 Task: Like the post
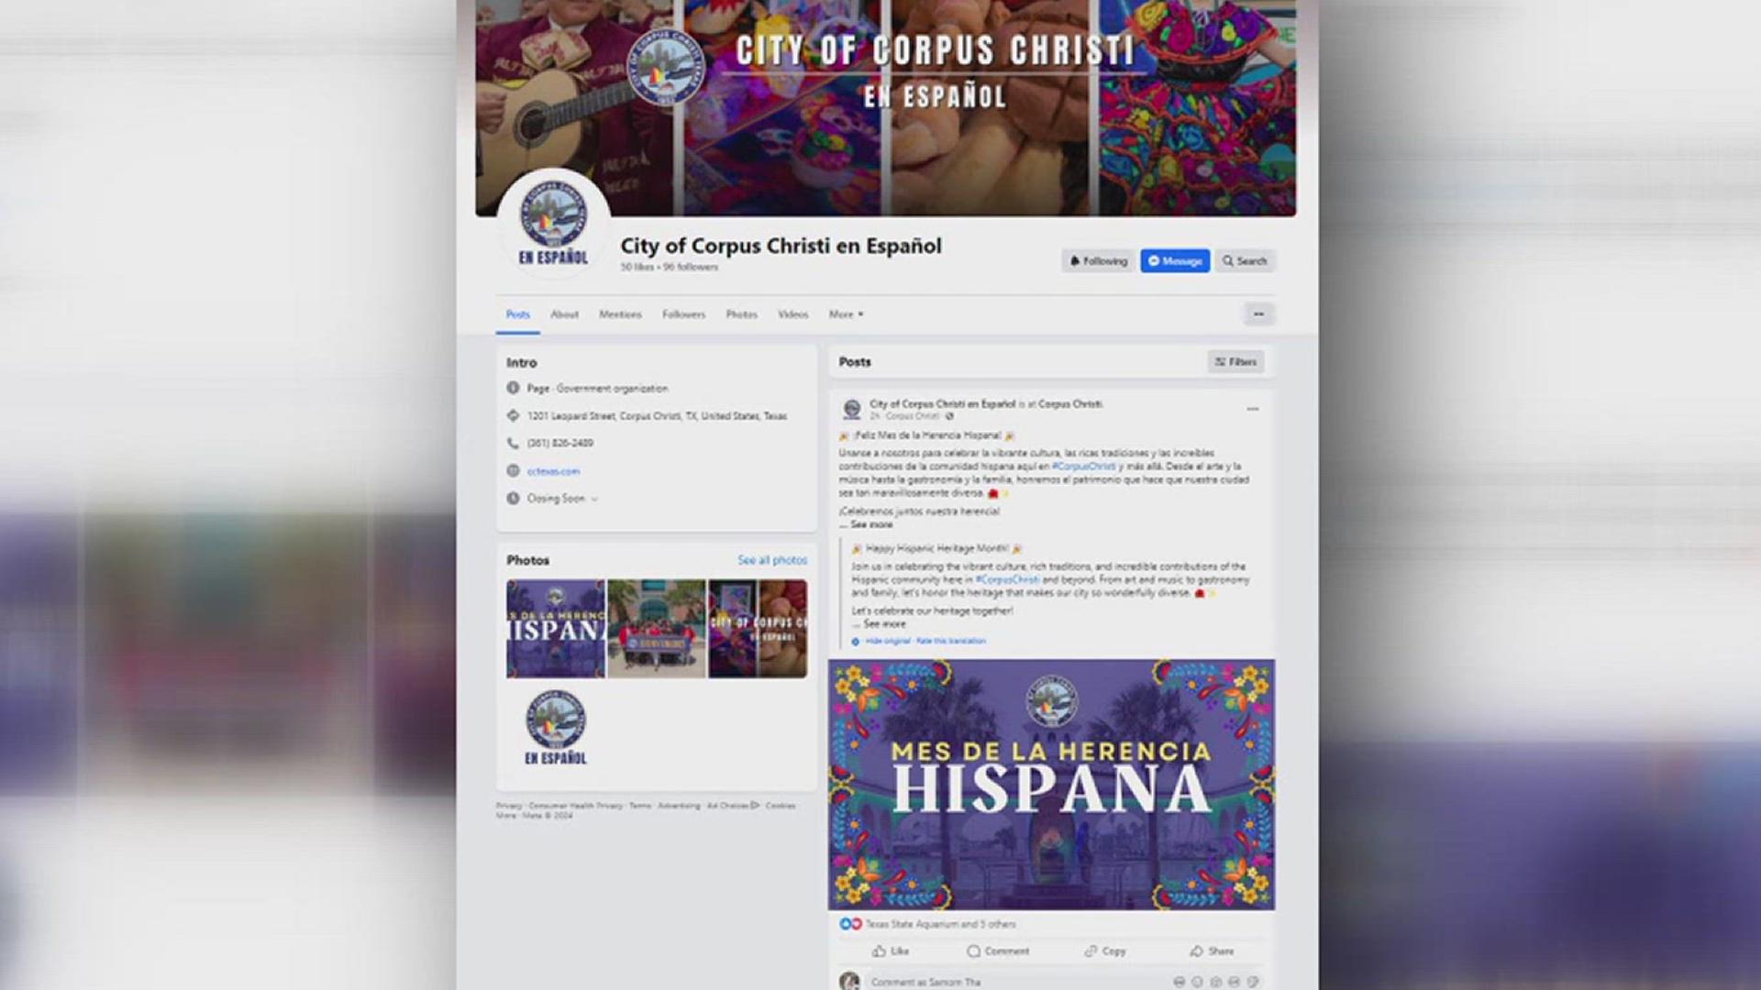pos(890,951)
